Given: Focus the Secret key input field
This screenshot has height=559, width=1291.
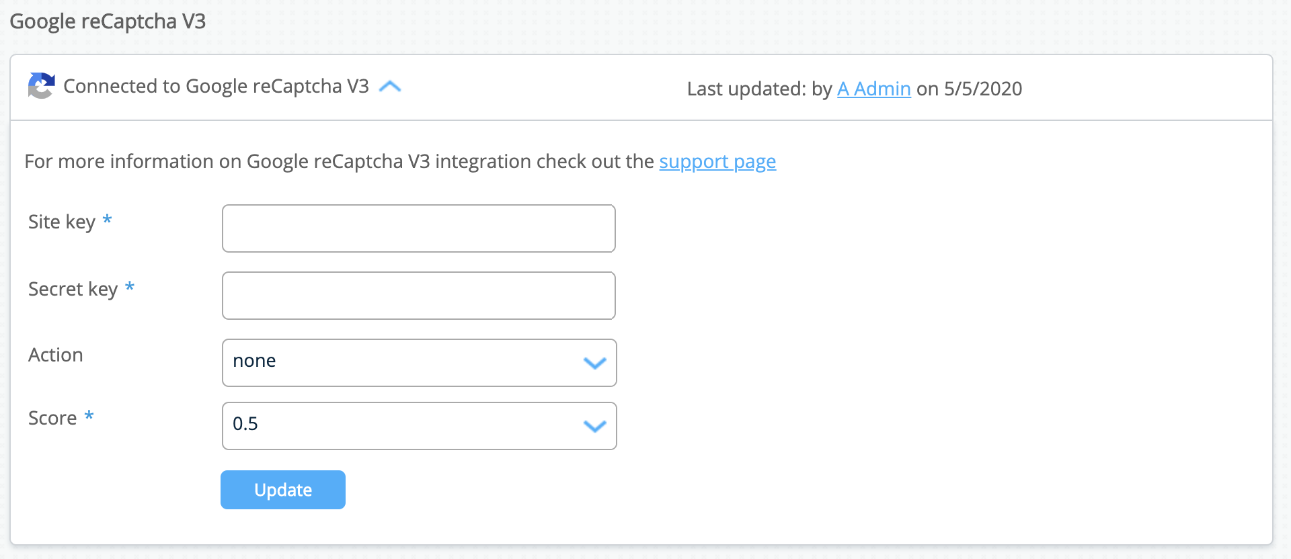Looking at the screenshot, I should [418, 296].
